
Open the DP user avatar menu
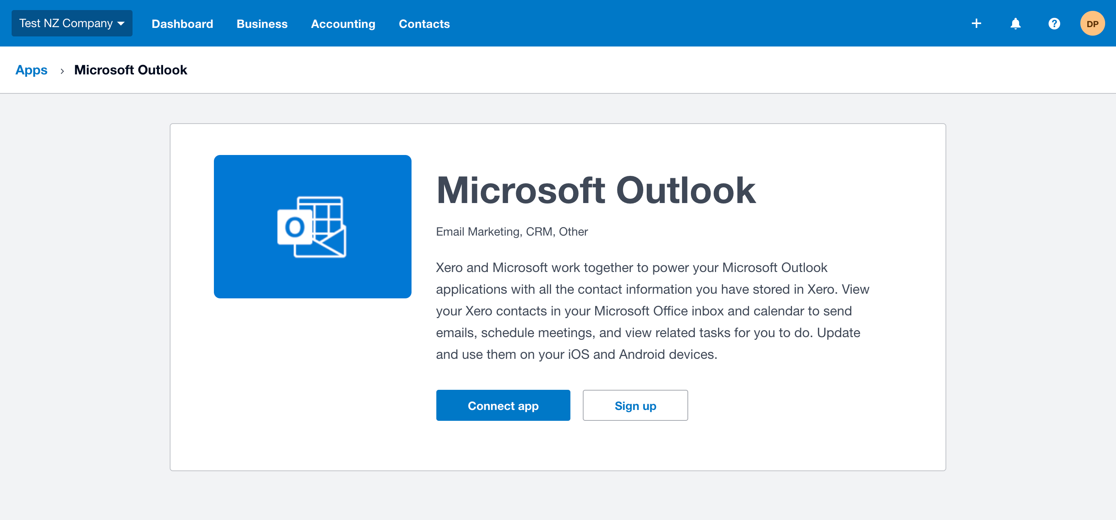(x=1092, y=23)
